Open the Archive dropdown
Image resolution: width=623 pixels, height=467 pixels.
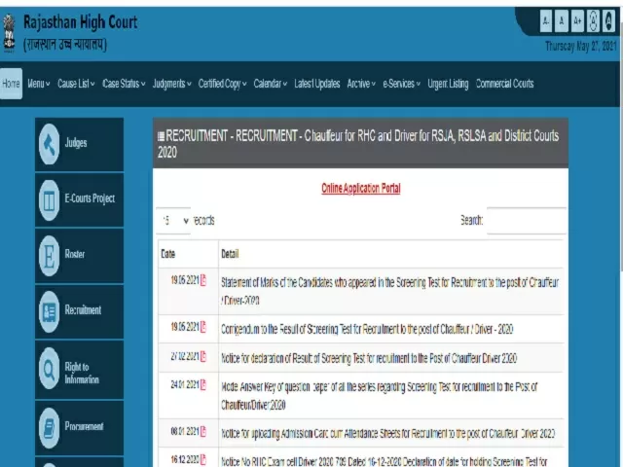361,84
